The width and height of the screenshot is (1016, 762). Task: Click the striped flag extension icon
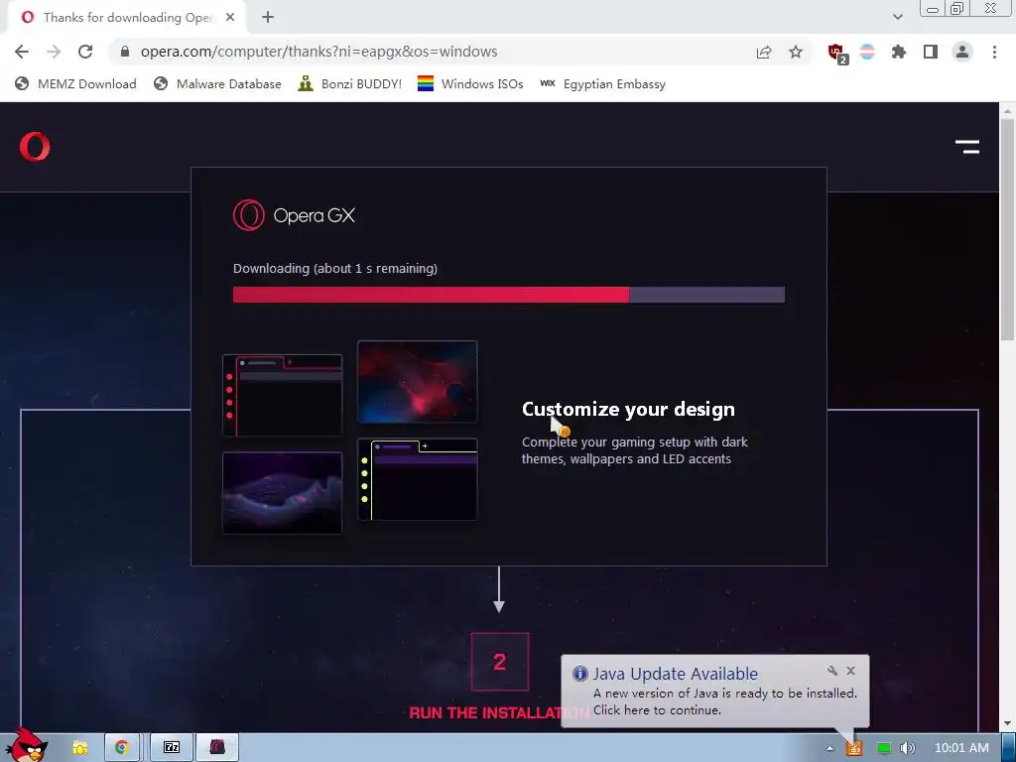(867, 52)
